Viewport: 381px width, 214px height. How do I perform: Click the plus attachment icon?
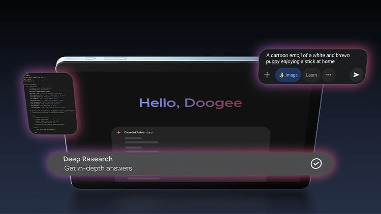click(267, 75)
